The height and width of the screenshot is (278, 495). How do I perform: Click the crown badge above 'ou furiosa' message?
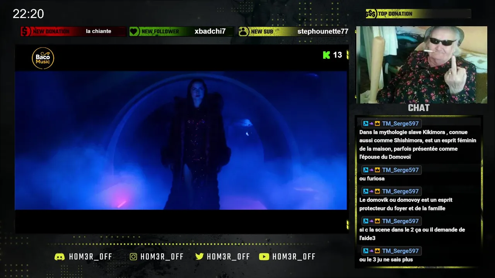(377, 170)
